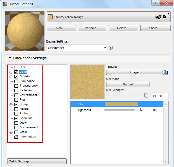Click the Delete... button
The width and height of the screenshot is (174, 167).
tap(124, 28)
